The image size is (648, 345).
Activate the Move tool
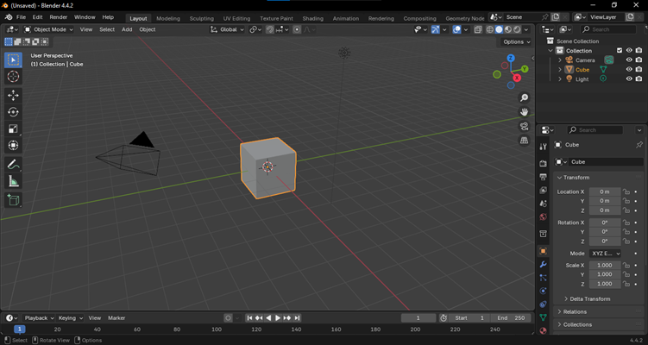coord(13,95)
